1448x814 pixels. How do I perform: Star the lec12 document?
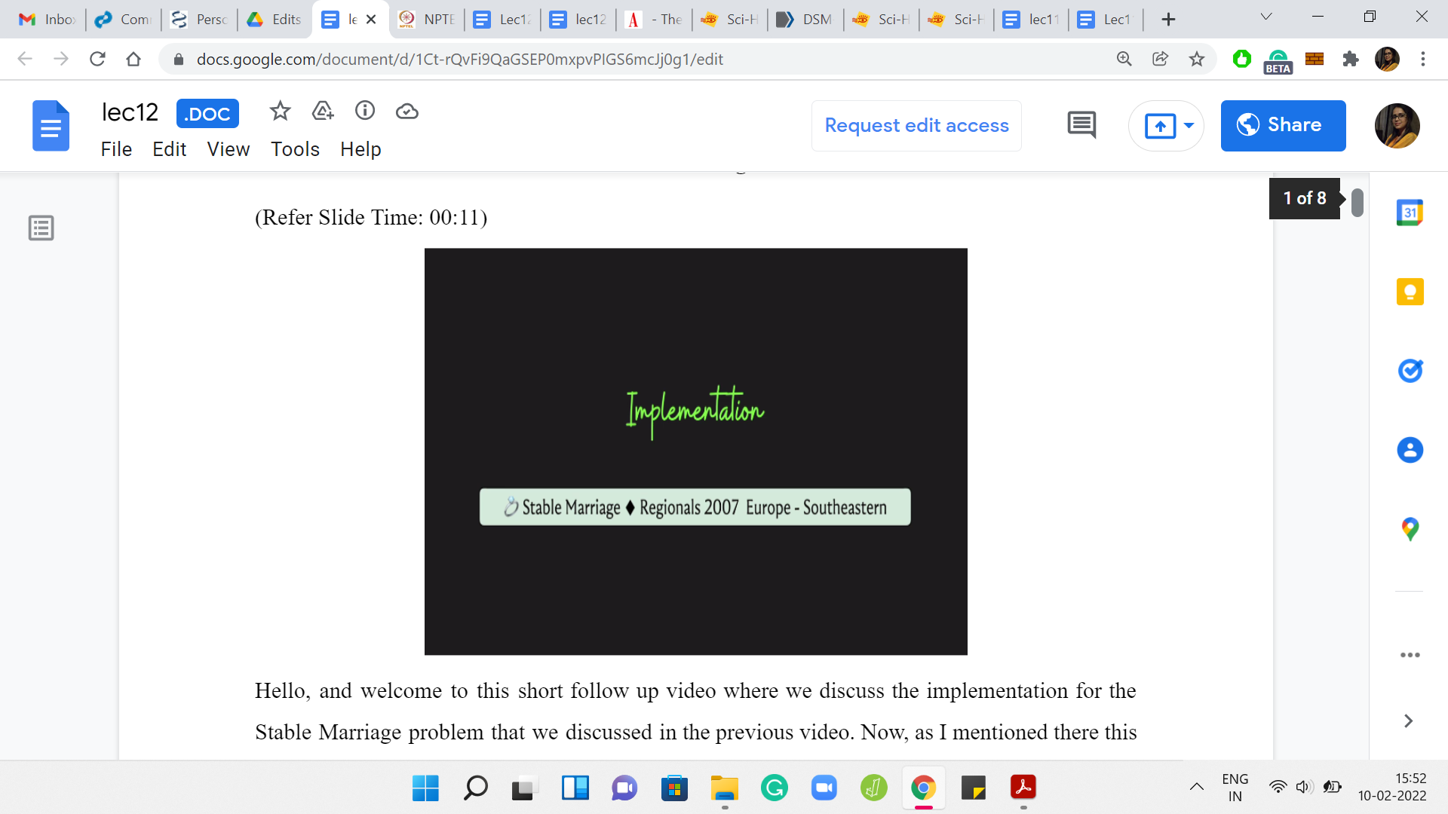280,112
